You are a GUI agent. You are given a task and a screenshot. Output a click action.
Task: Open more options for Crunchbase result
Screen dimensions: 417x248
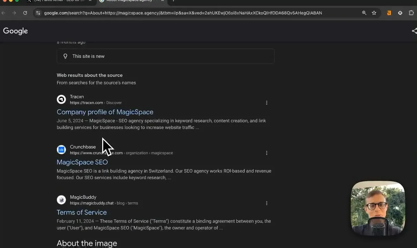click(267, 153)
